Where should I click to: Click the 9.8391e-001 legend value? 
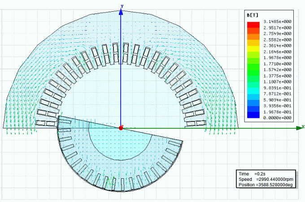pyautogui.click(x=279, y=88)
